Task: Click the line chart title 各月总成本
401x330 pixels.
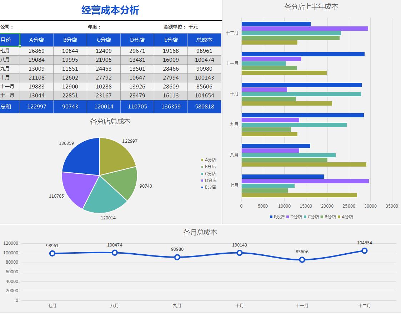Action: click(x=200, y=232)
